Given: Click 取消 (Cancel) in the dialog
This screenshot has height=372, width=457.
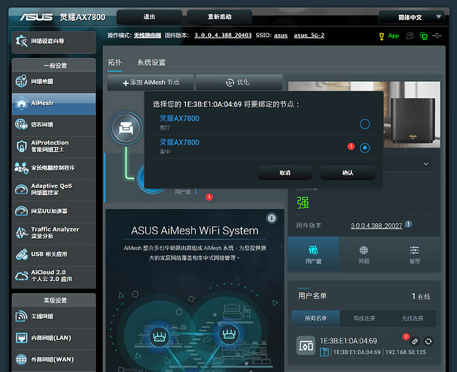Looking at the screenshot, I should pyautogui.click(x=285, y=173).
